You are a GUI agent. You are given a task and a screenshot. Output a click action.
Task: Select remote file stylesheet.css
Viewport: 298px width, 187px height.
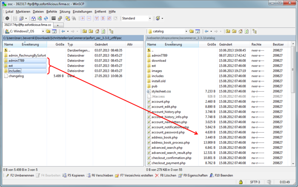pos(159,91)
